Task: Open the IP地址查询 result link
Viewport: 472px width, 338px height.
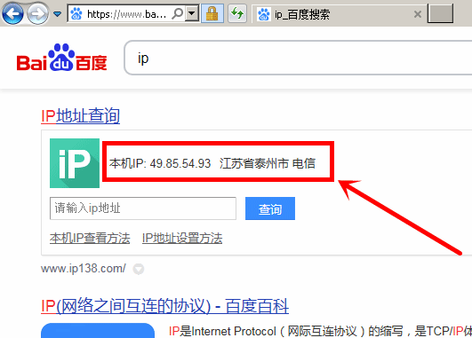Action: pos(80,115)
